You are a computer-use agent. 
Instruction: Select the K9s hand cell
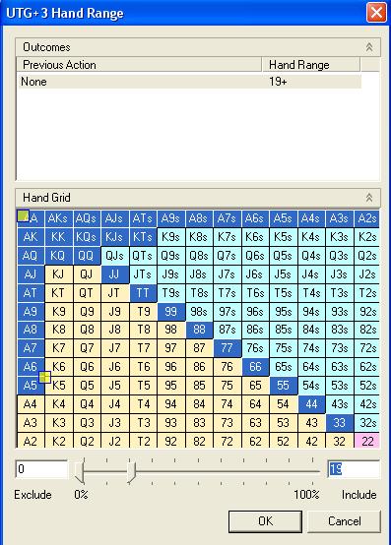click(x=171, y=237)
